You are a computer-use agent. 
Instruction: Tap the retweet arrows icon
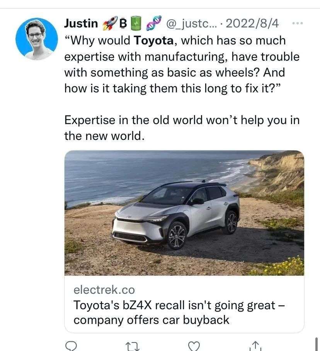[133, 346]
